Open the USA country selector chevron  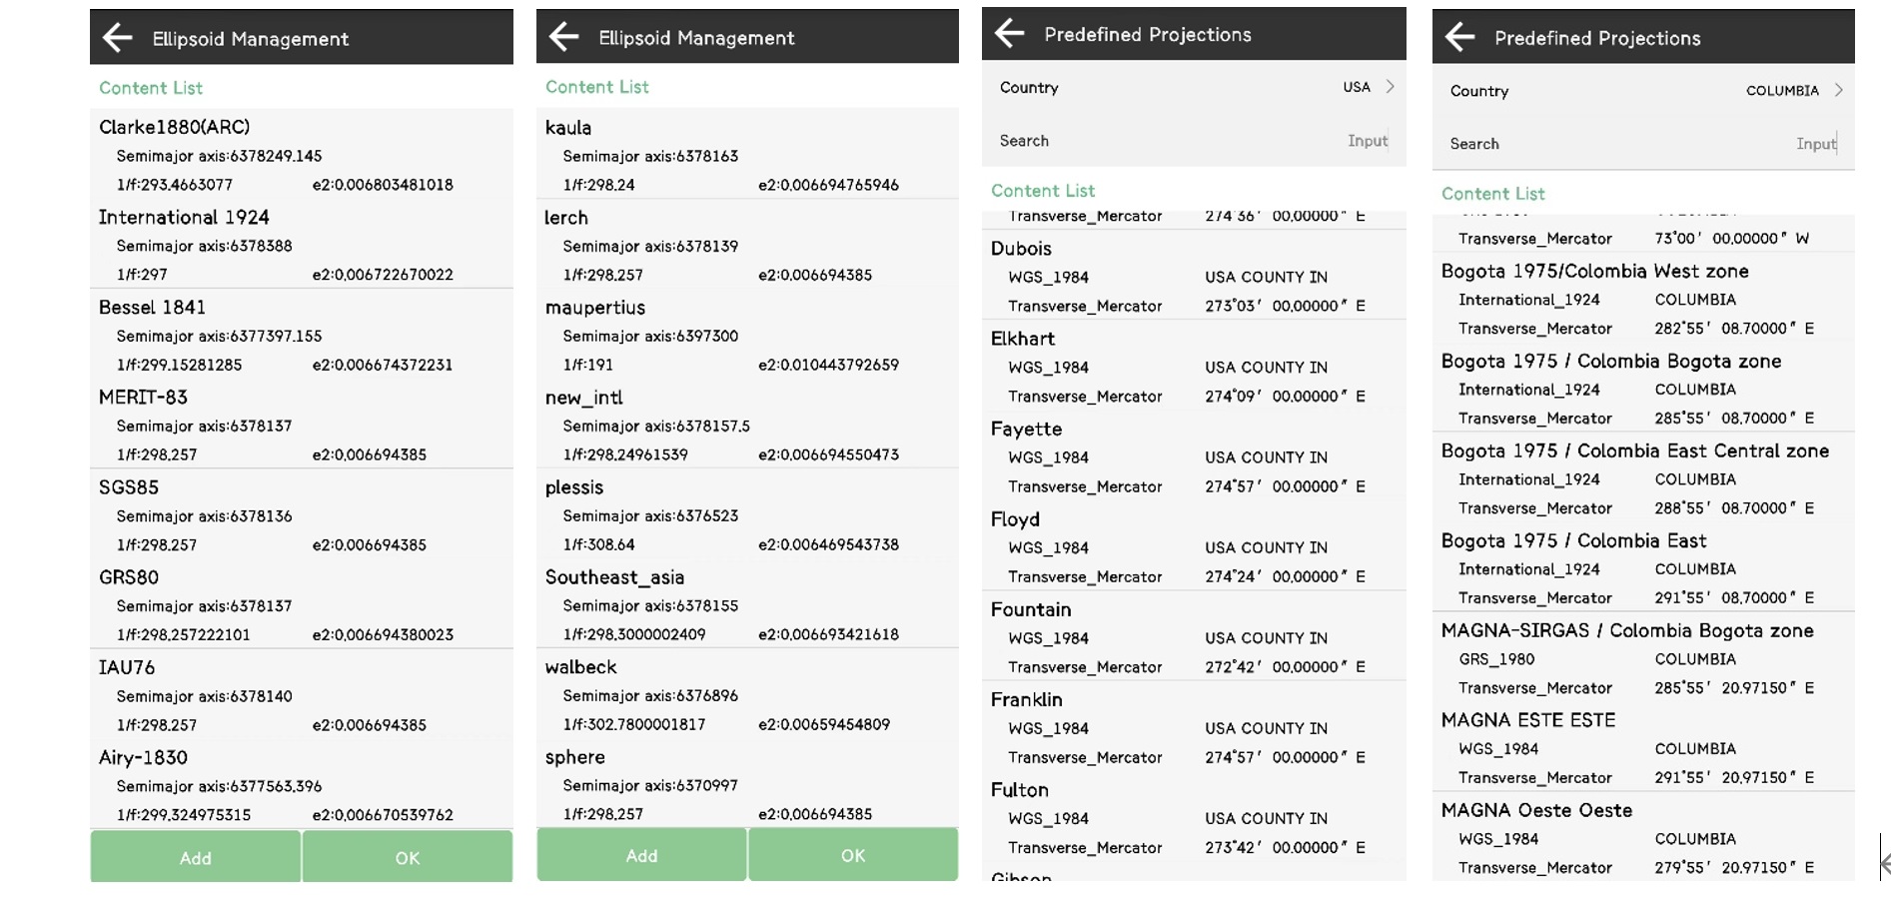click(x=1390, y=87)
